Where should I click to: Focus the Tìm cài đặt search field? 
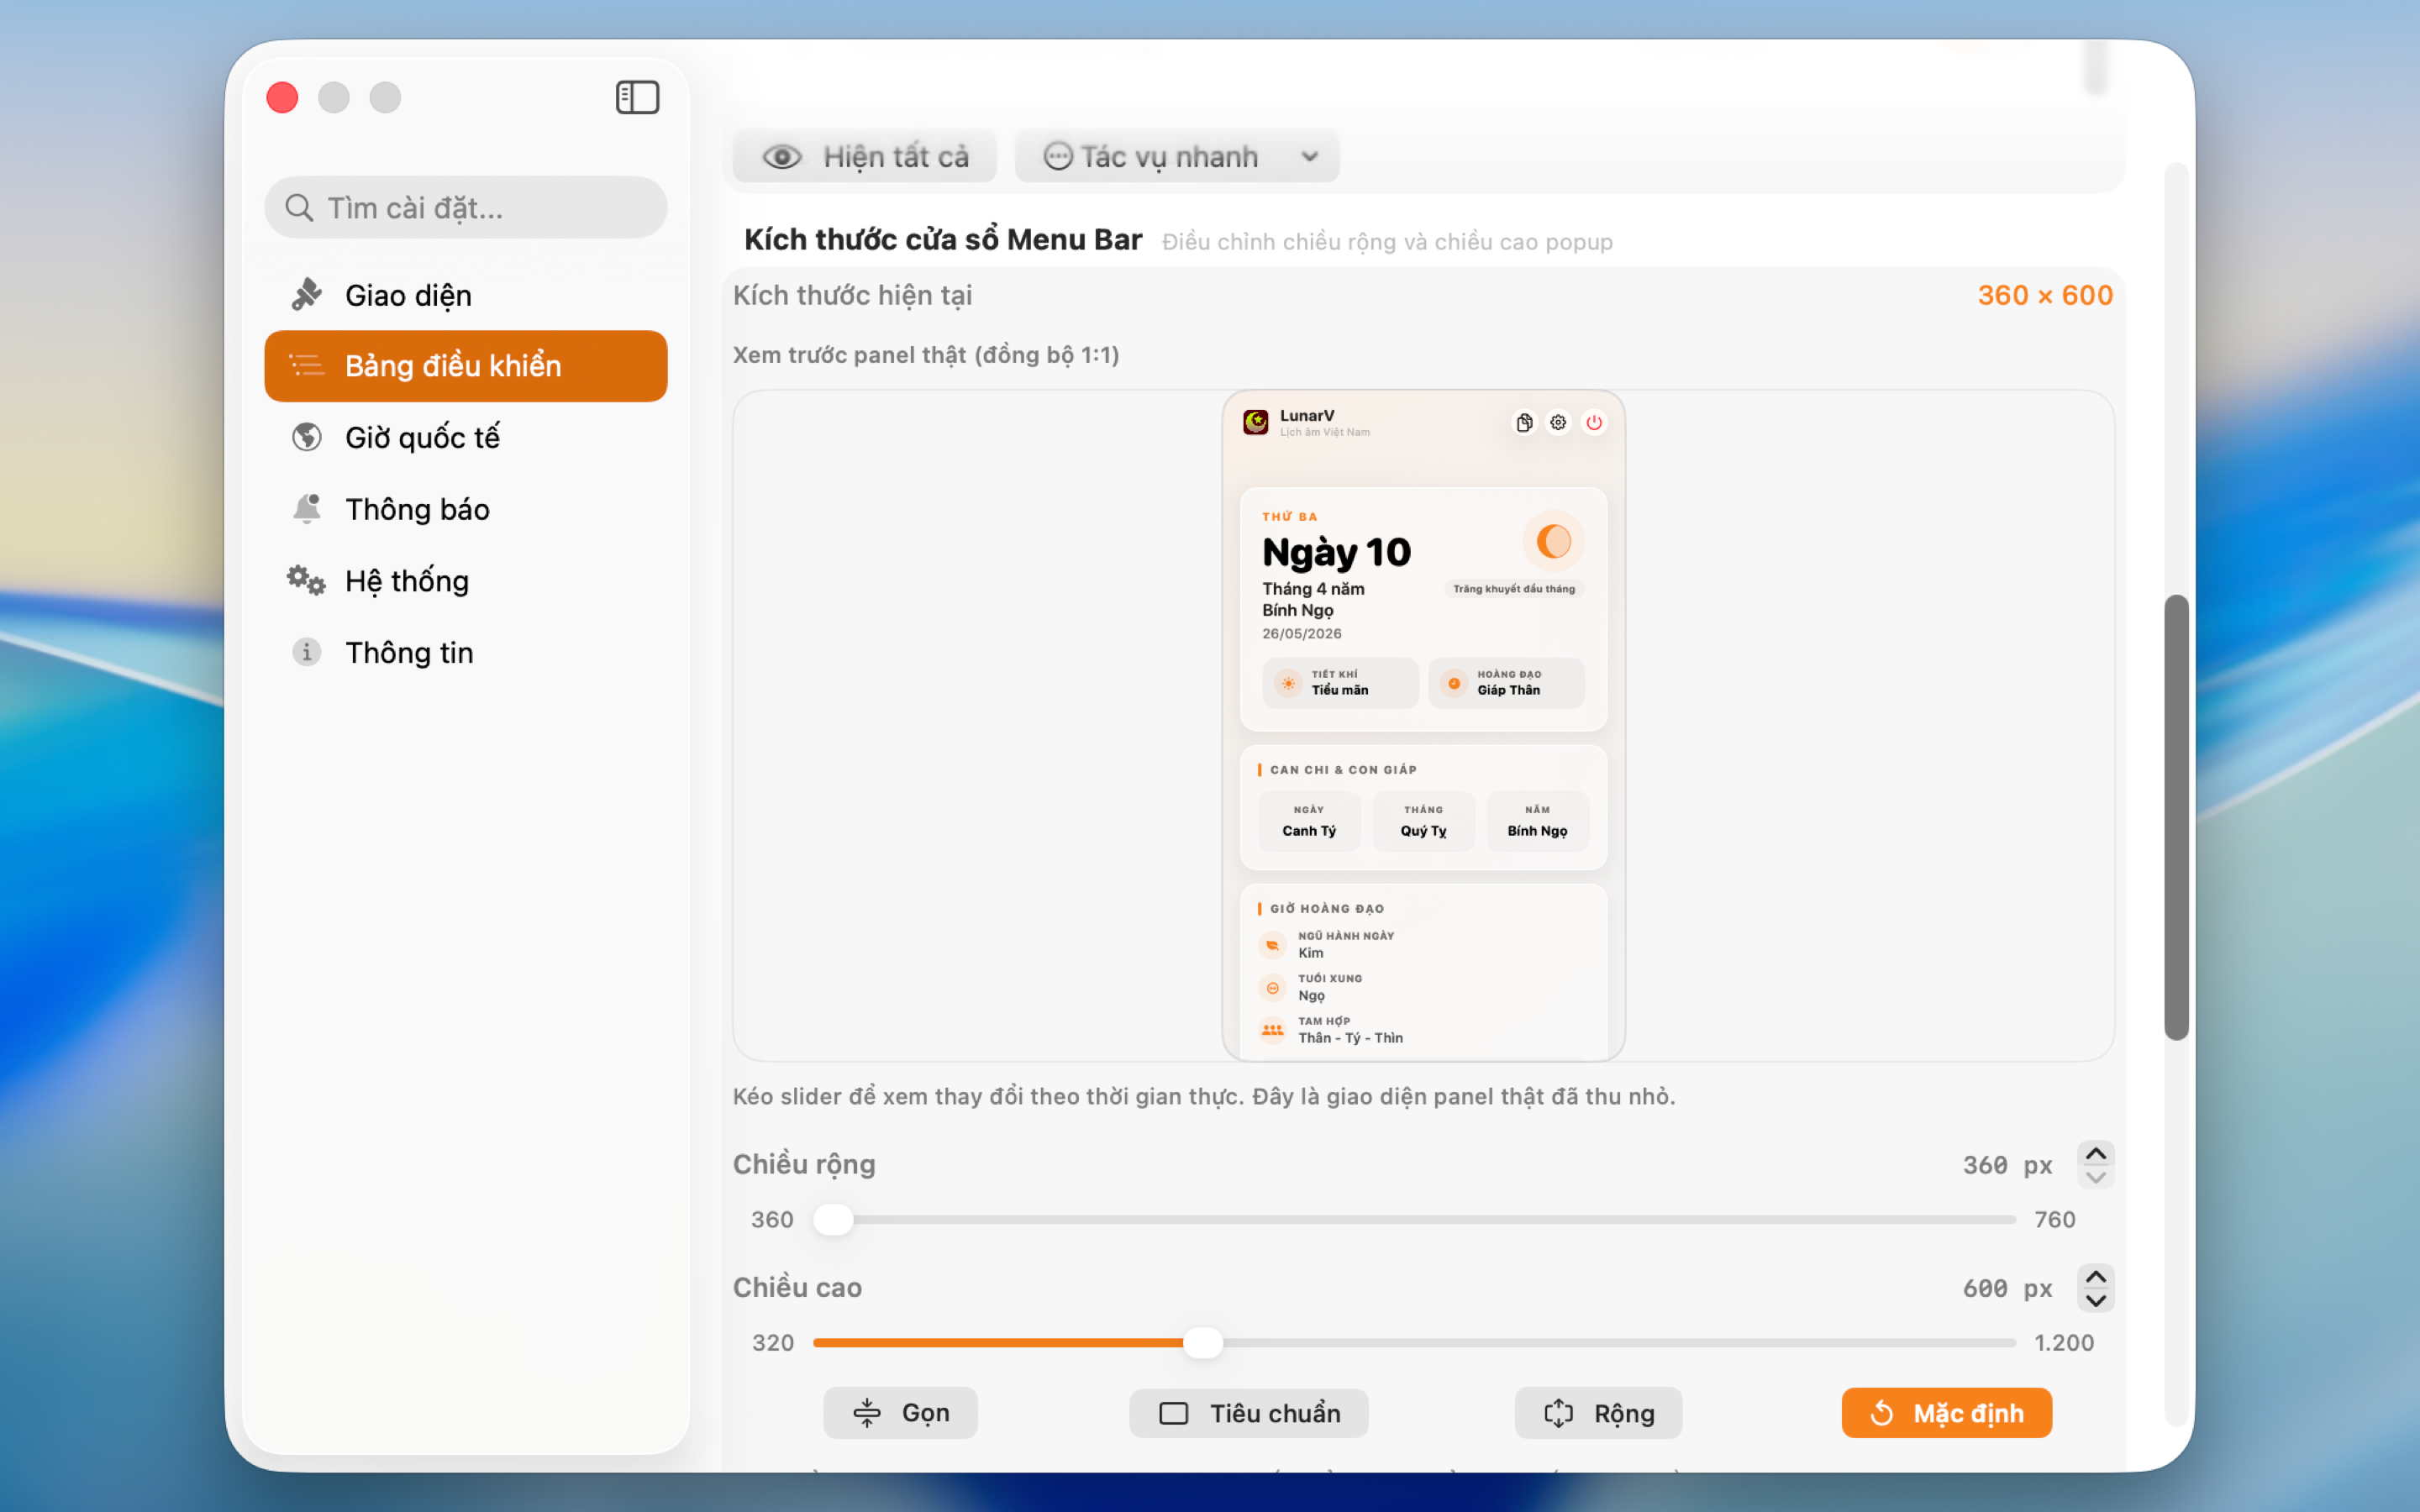(x=466, y=207)
